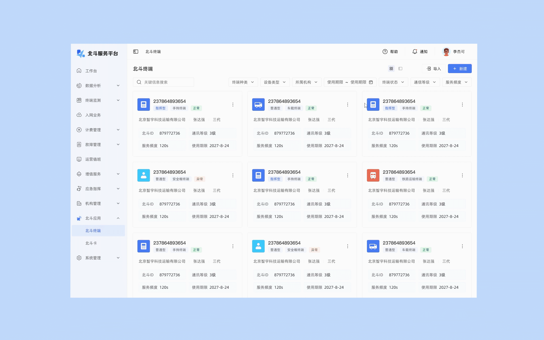This screenshot has width=544, height=340.
Task: Open the 设备类型 dropdown filter
Action: [275, 82]
